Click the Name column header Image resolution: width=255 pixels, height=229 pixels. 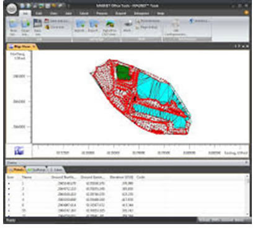pos(27,177)
